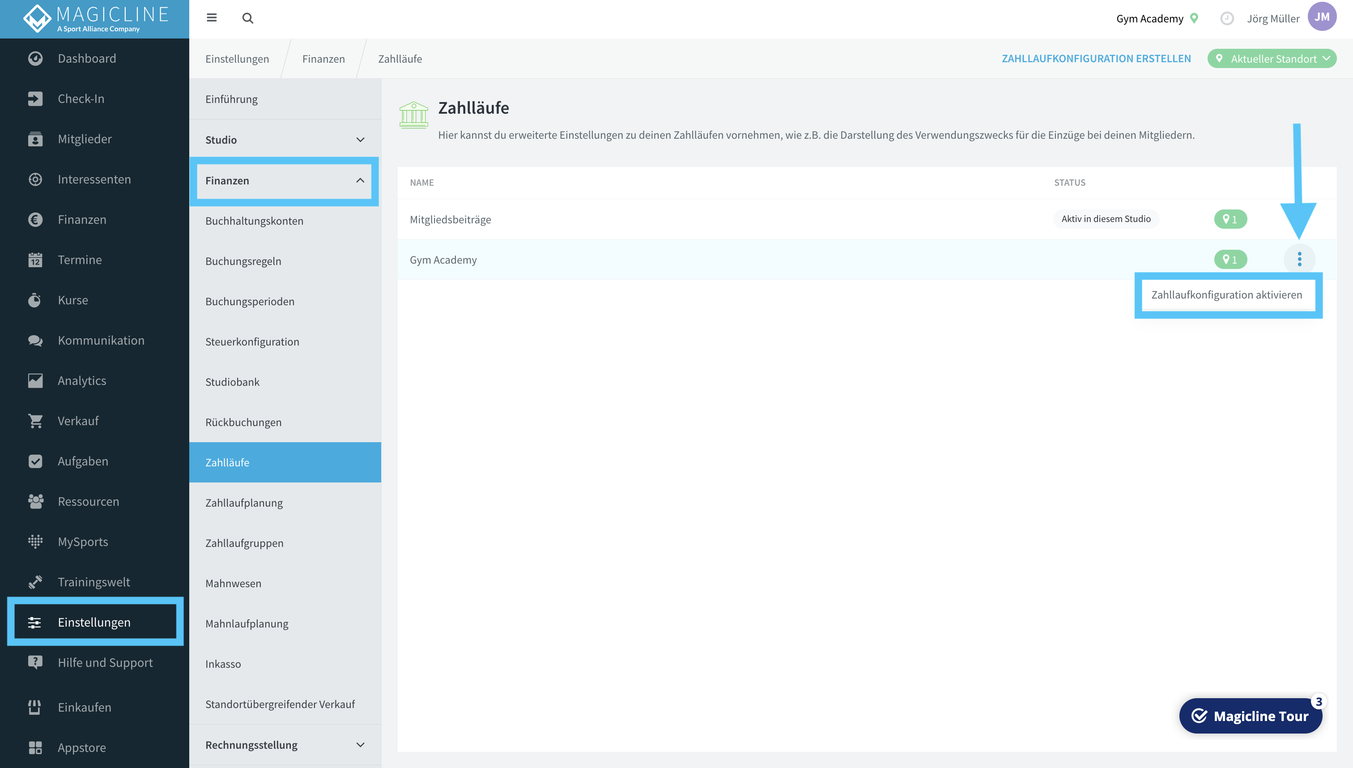Open the hamburger menu icon
Viewport: 1353px width, 768px height.
[212, 18]
